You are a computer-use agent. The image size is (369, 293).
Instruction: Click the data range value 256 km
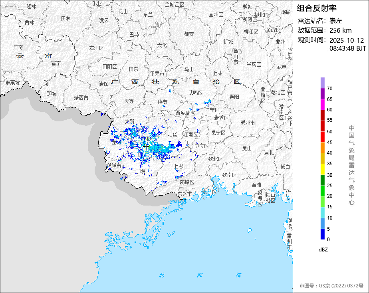tap(340, 30)
